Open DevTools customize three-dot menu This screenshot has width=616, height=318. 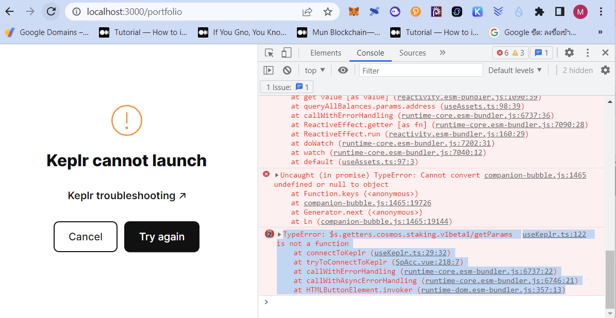click(588, 53)
